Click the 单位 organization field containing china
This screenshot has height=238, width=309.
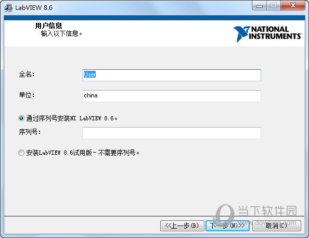[x=172, y=96]
